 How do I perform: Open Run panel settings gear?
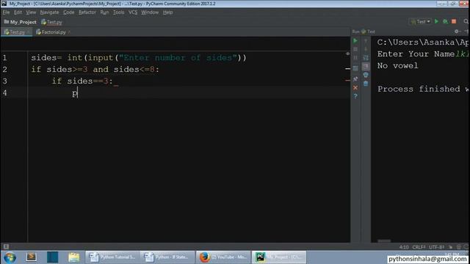[x=457, y=32]
